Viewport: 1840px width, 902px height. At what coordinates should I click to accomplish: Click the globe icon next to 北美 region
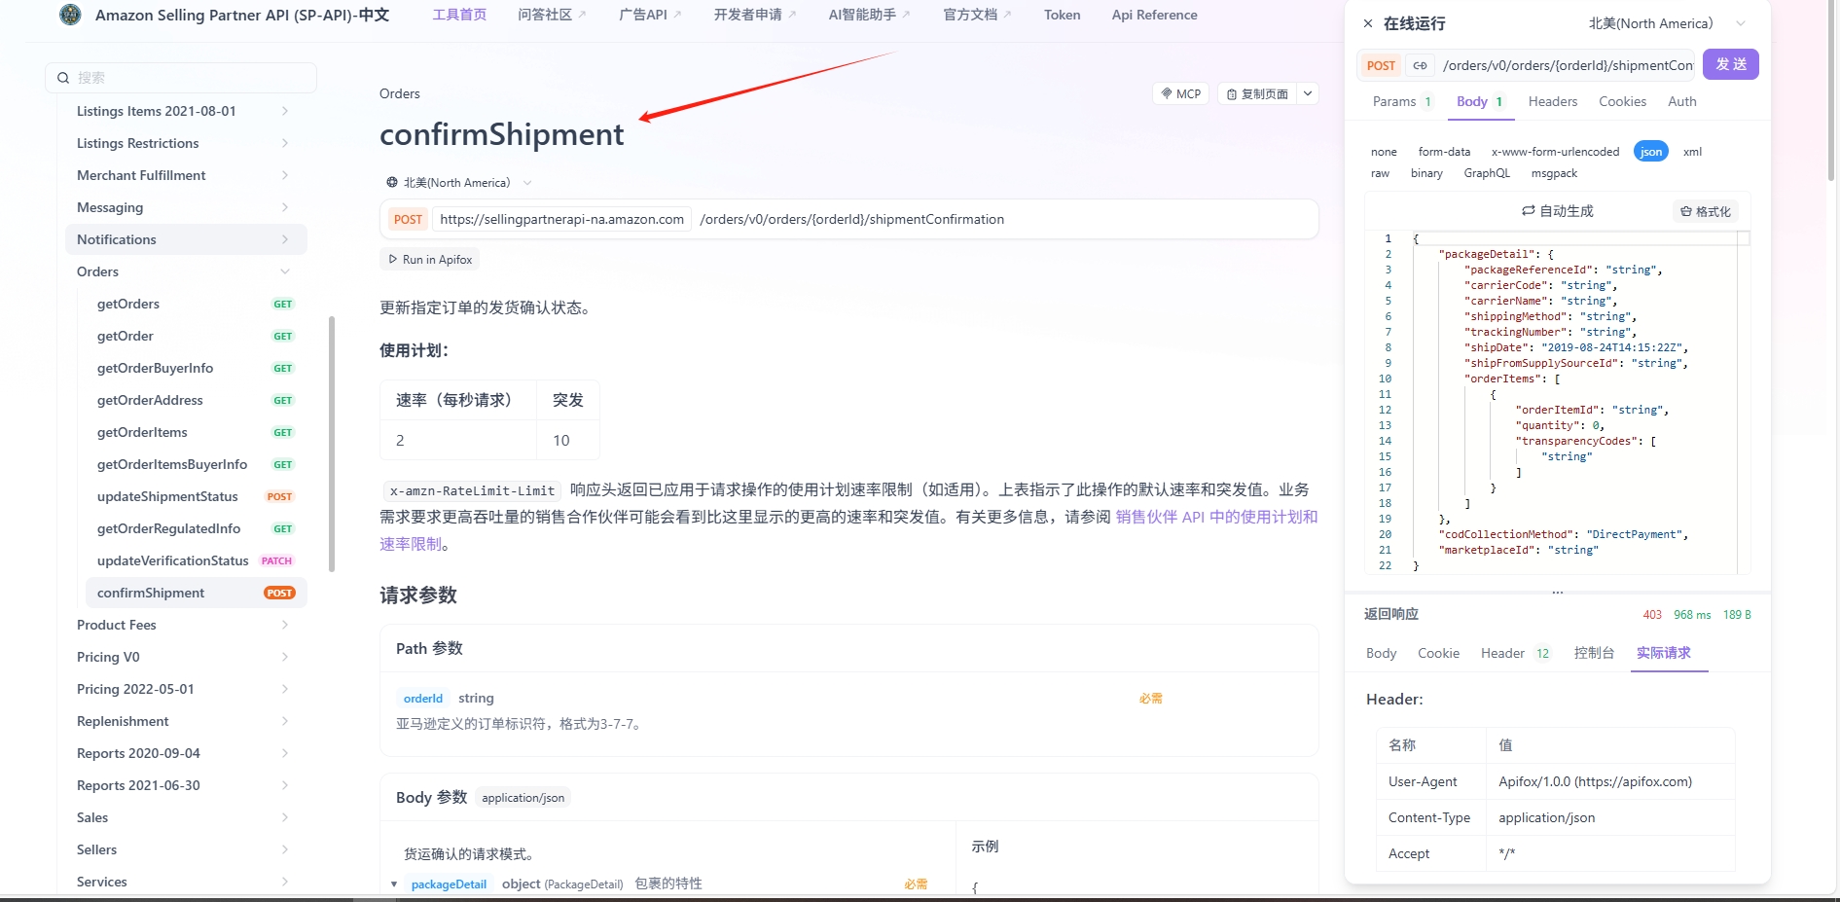pyautogui.click(x=392, y=183)
